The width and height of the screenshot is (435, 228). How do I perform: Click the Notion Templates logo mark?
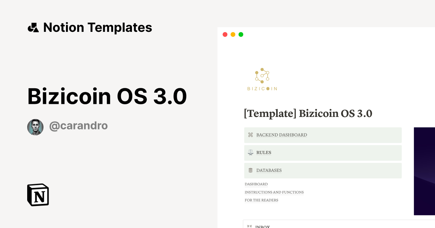coord(33,27)
